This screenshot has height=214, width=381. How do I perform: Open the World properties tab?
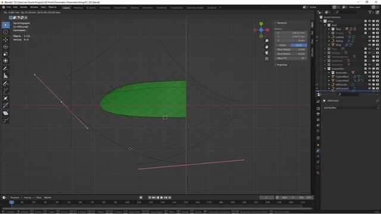coord(318,131)
